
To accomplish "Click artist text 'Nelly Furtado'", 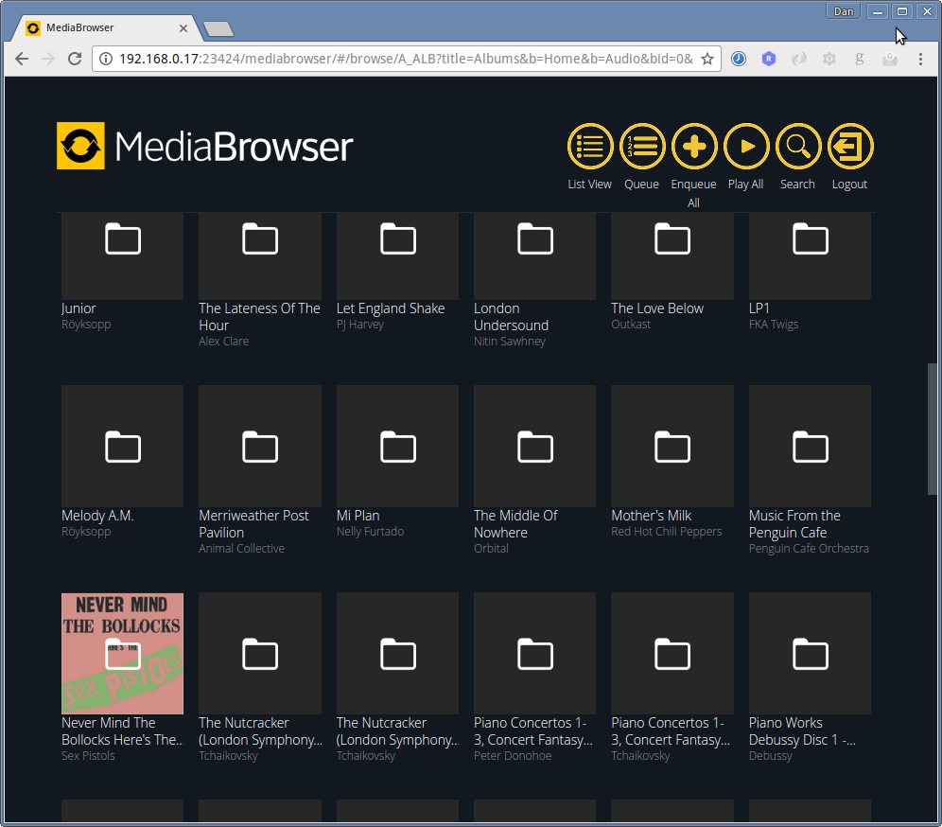I will click(x=370, y=532).
